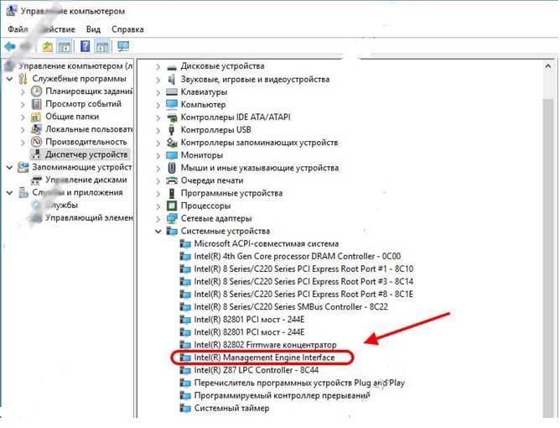The height and width of the screenshot is (428, 560).
Task: Select Программируемый контроллер прерываний
Action: click(x=283, y=395)
